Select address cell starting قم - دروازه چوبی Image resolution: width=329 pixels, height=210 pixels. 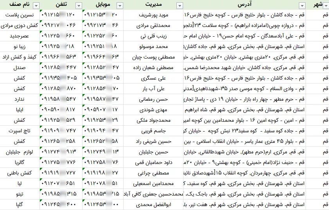click(x=245, y=25)
